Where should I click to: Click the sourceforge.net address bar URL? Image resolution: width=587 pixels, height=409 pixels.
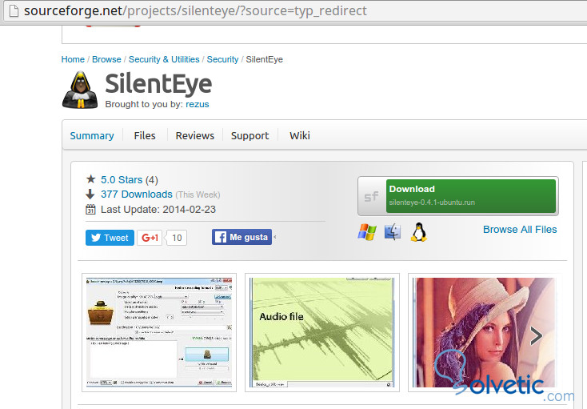pos(194,11)
